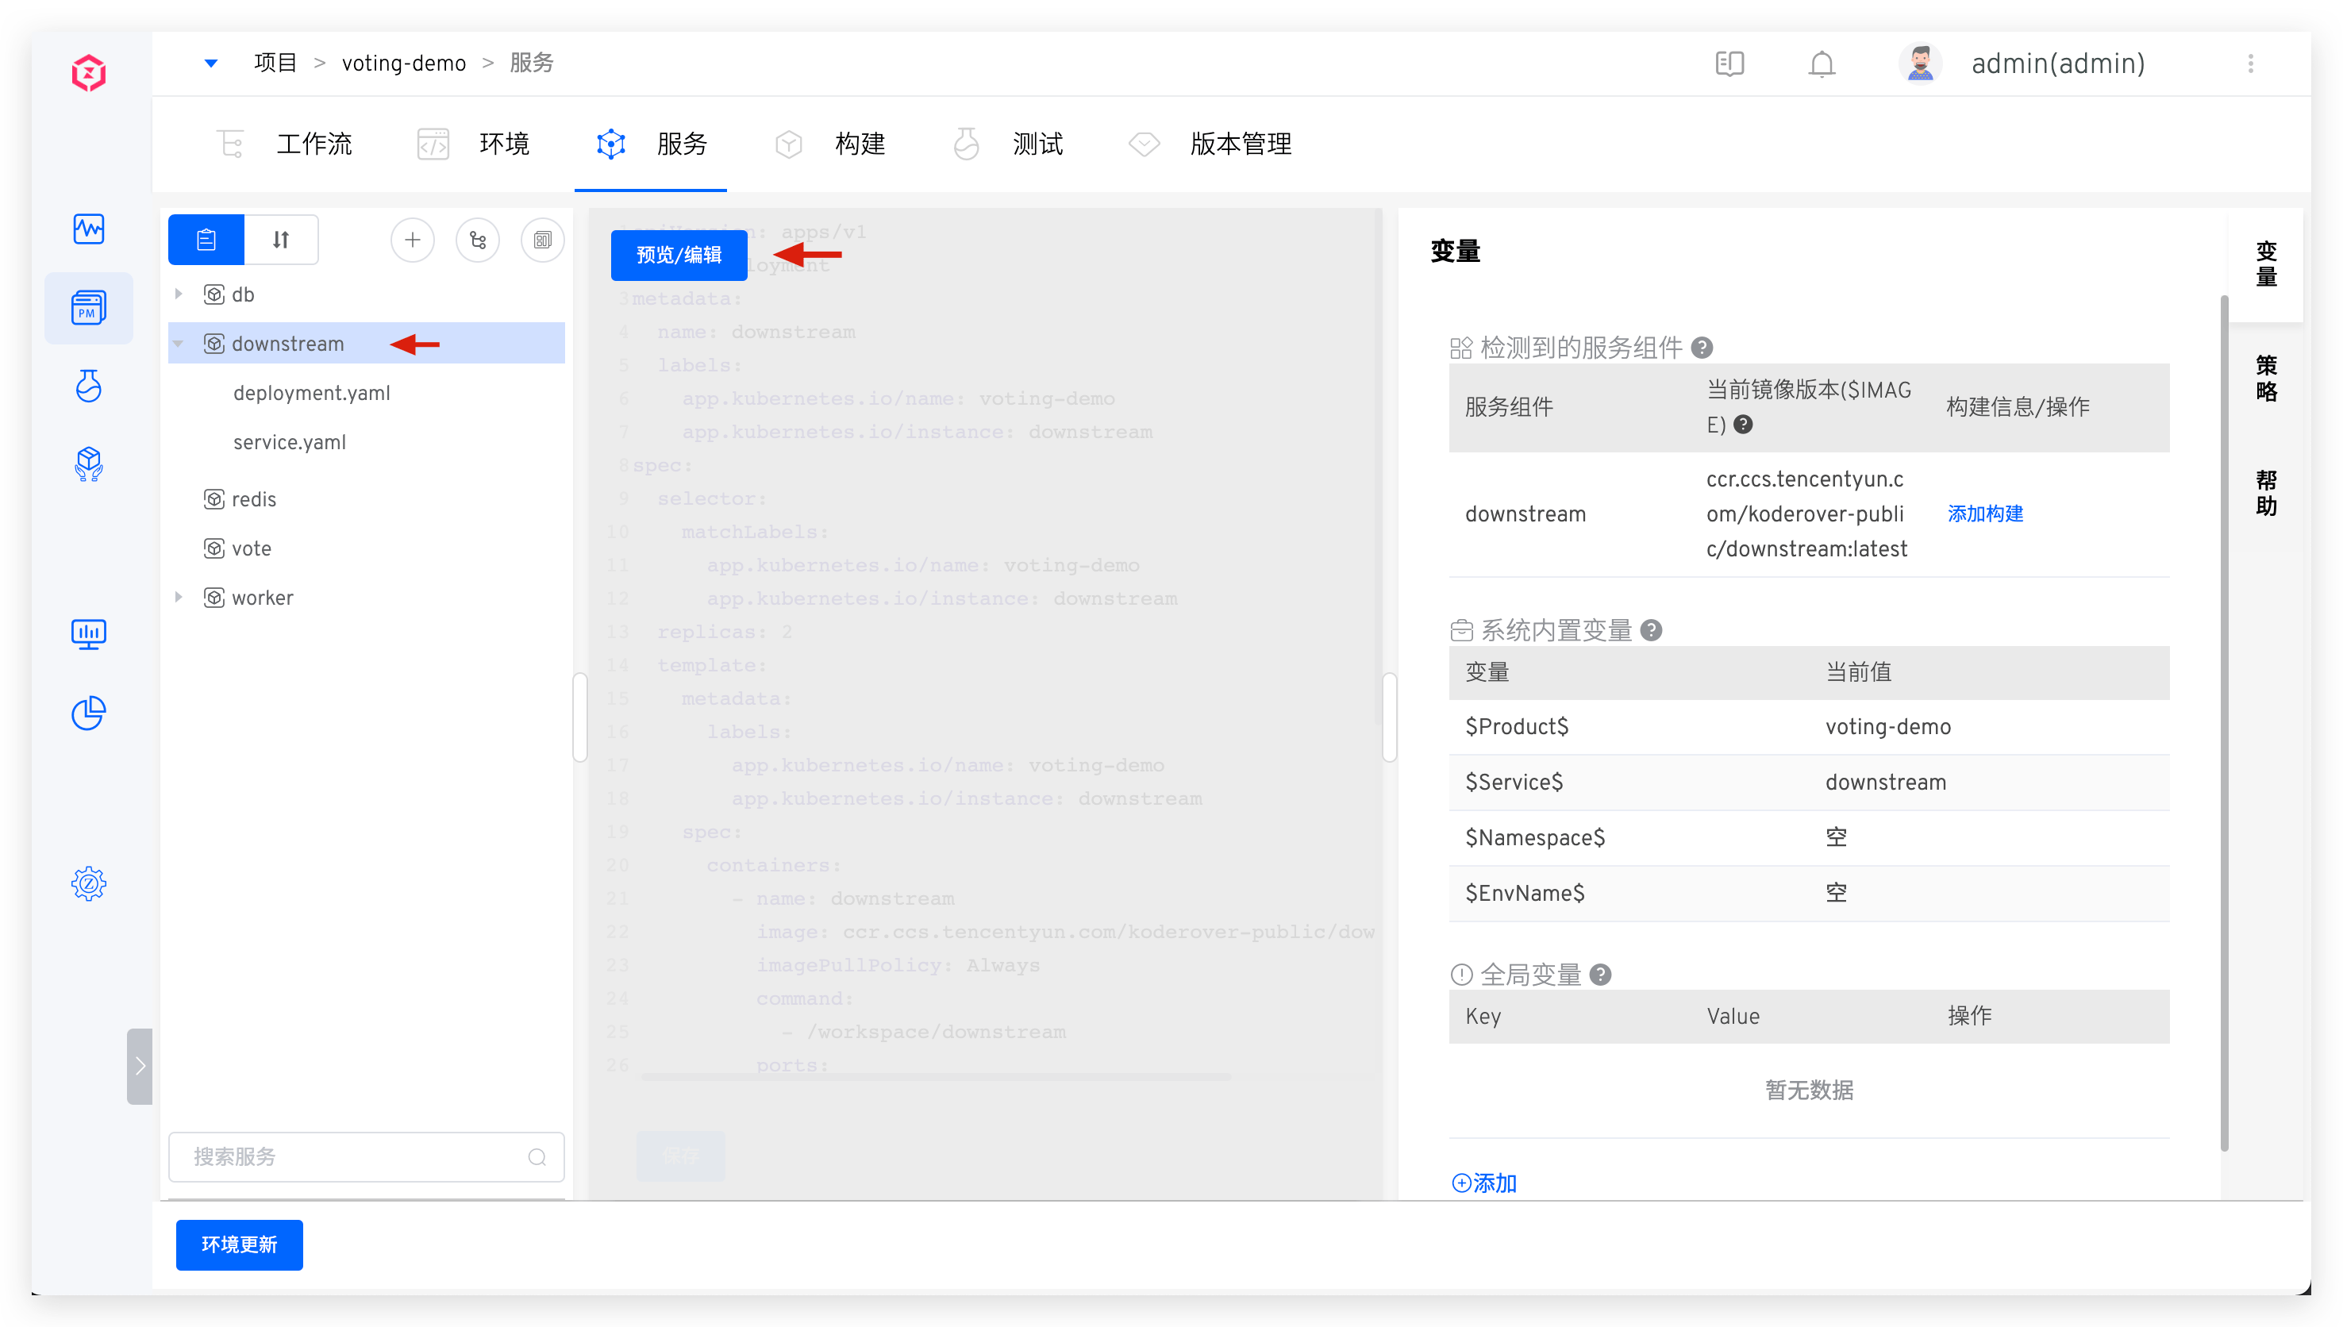Screen dimensions: 2343x1327
Task: Click the 搜索服务 search field
Action: (x=356, y=1156)
